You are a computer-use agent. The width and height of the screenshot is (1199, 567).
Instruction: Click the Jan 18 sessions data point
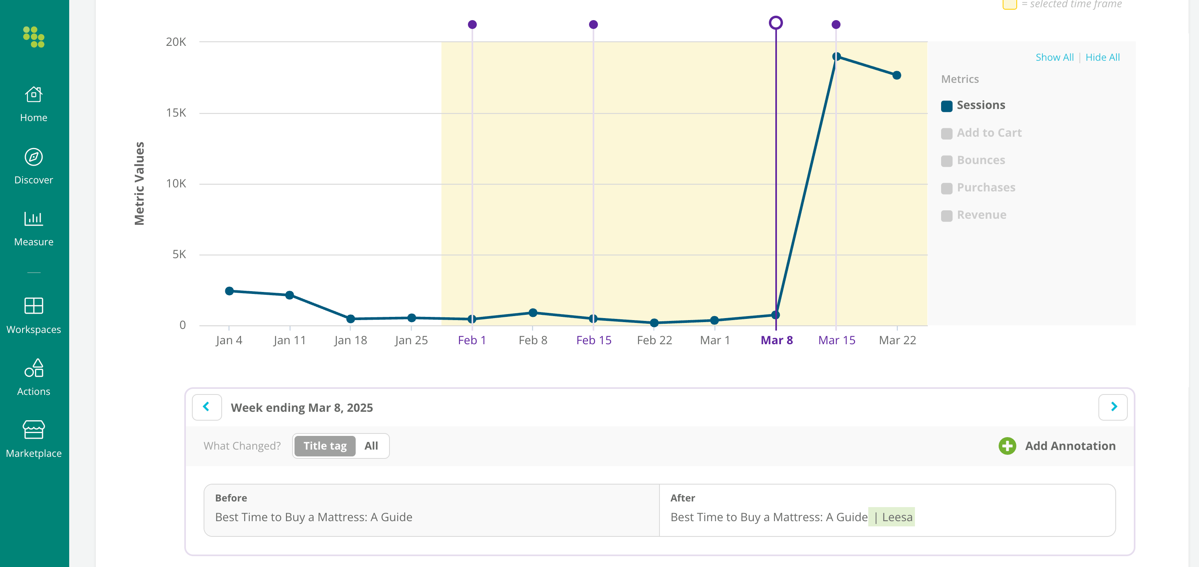(x=350, y=318)
